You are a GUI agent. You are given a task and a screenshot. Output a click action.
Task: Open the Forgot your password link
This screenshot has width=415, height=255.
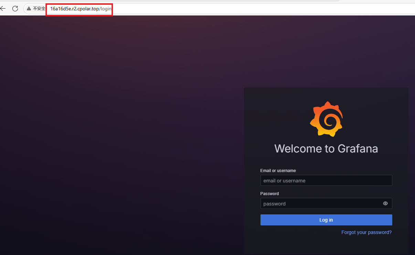(366, 232)
